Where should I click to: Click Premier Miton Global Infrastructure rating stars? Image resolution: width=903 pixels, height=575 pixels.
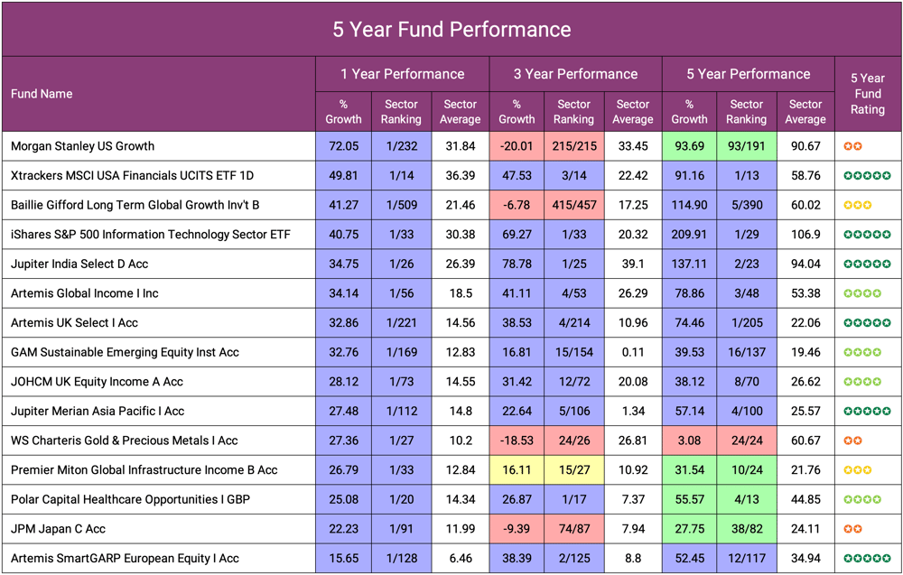click(x=857, y=470)
